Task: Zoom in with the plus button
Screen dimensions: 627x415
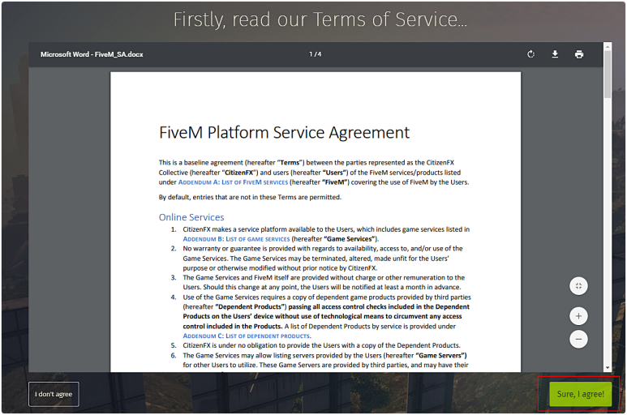Action: [578, 316]
